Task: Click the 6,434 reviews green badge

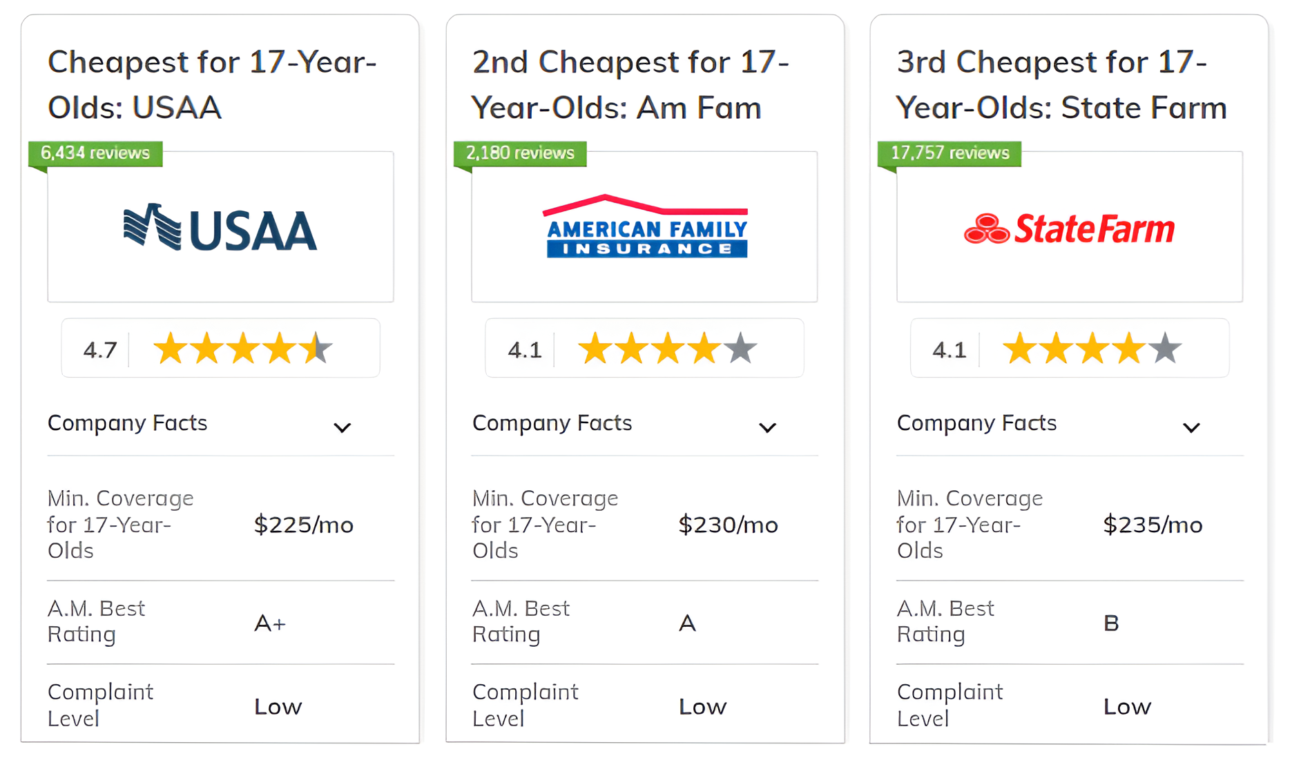Action: tap(95, 153)
